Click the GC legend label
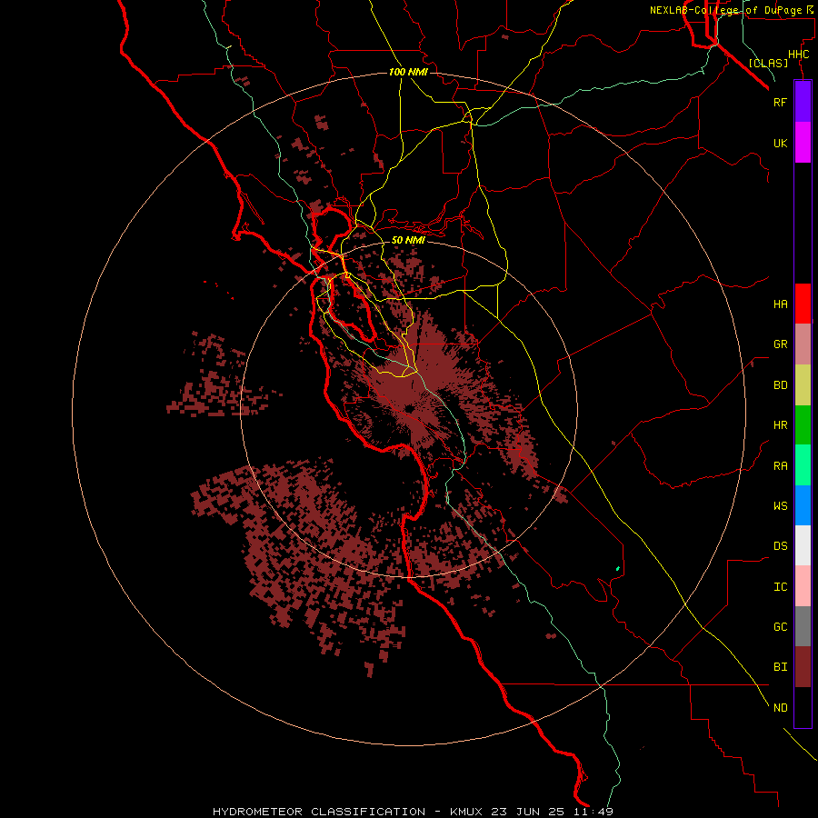Screen dimensions: 818x818 780,627
